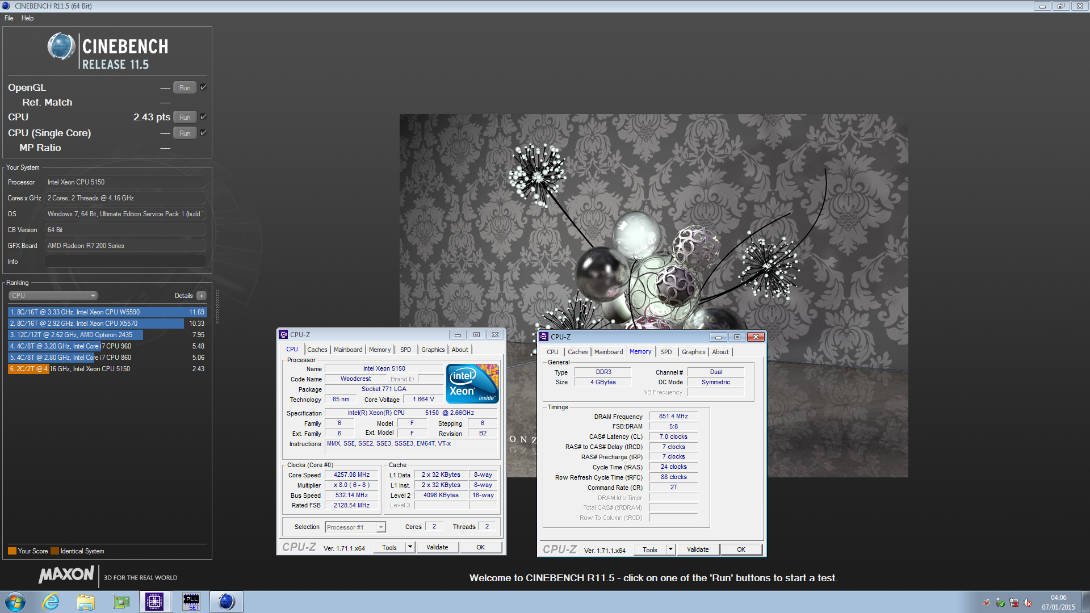
Task: Open the CPU ranking type dropdown
Action: (53, 296)
